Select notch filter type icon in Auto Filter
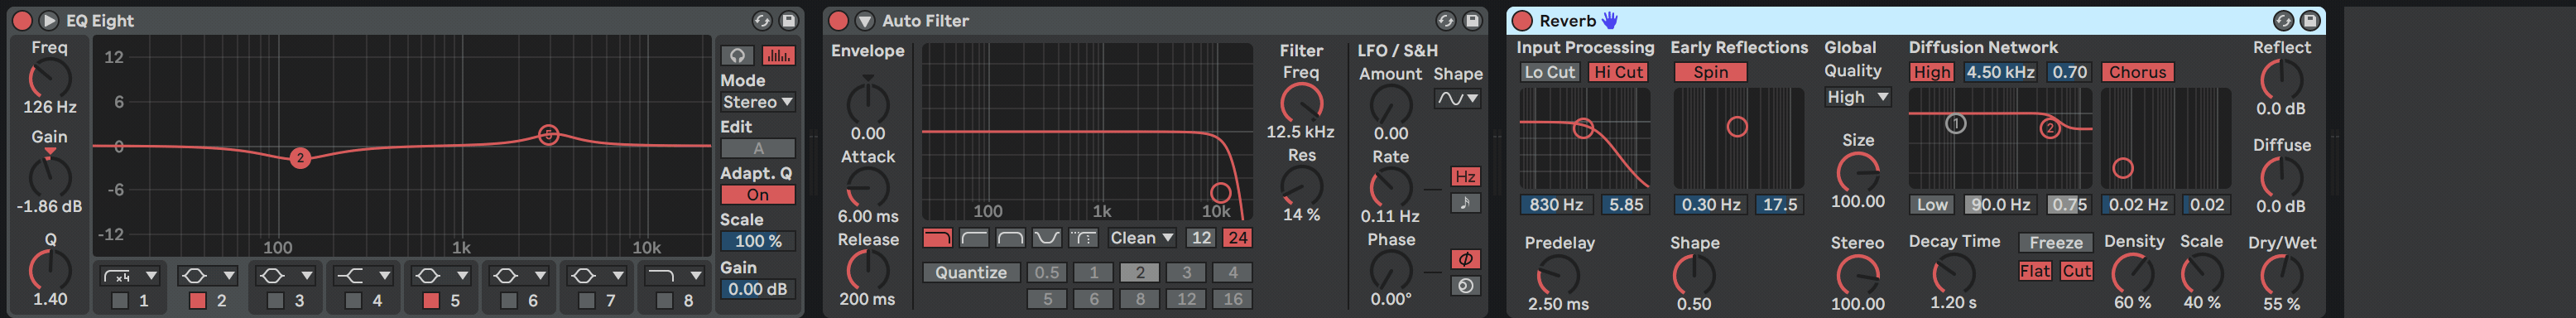2576x318 pixels. tap(1047, 238)
